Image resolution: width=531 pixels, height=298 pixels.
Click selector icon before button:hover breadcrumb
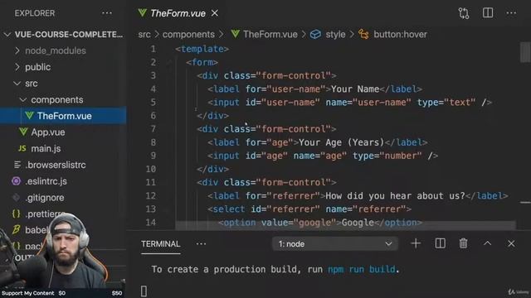(x=363, y=35)
